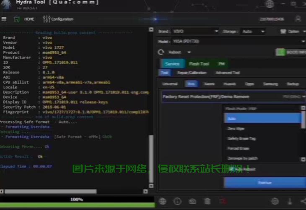306x210 pixels.
Task: Click the globe icon in the title bar
Action: 270,4
